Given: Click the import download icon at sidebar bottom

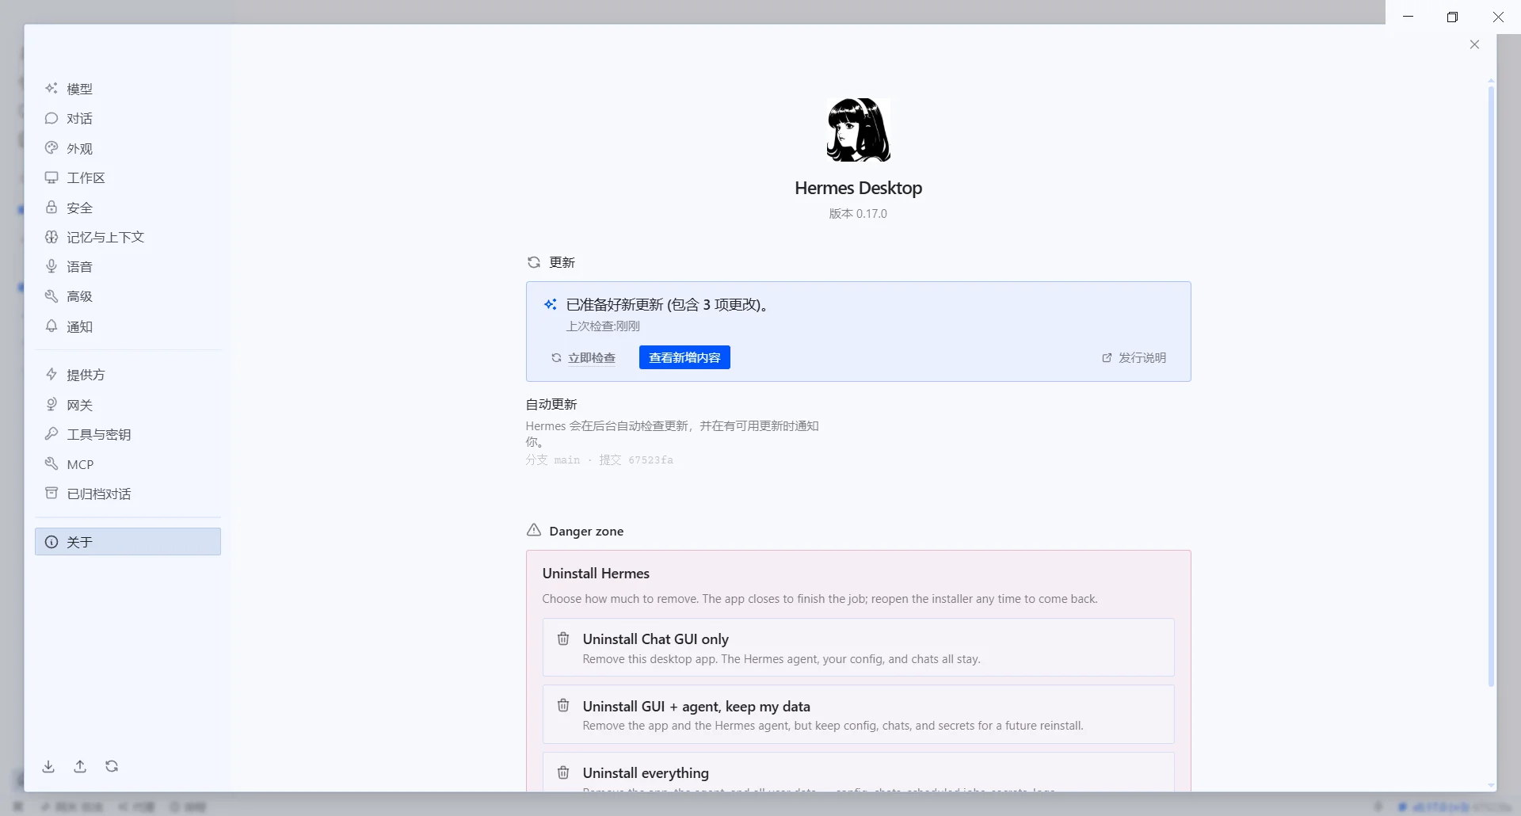Looking at the screenshot, I should pos(48,766).
